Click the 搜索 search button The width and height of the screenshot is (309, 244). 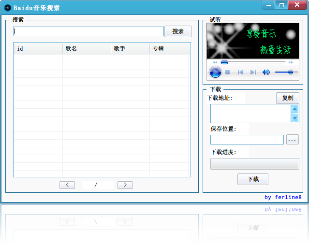[x=178, y=31]
